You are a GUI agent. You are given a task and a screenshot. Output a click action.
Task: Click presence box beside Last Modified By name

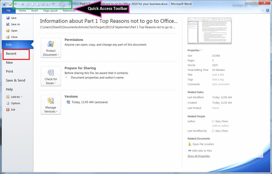[x=213, y=131]
